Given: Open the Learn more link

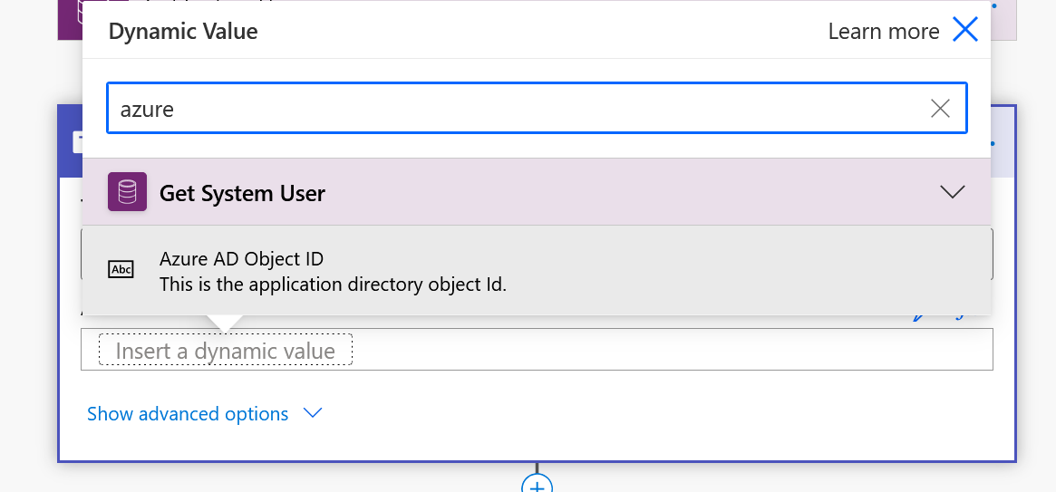Looking at the screenshot, I should 883,32.
